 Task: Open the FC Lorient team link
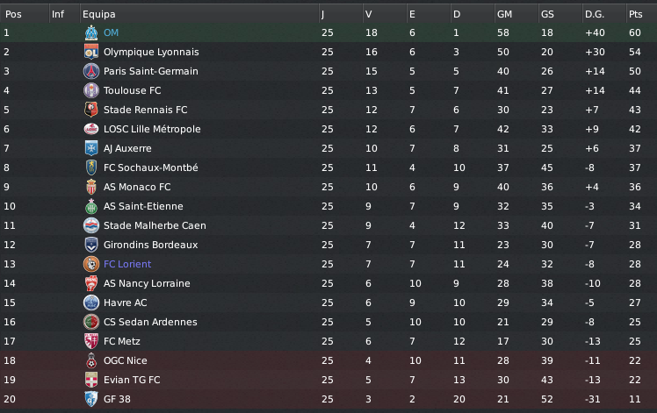[127, 264]
